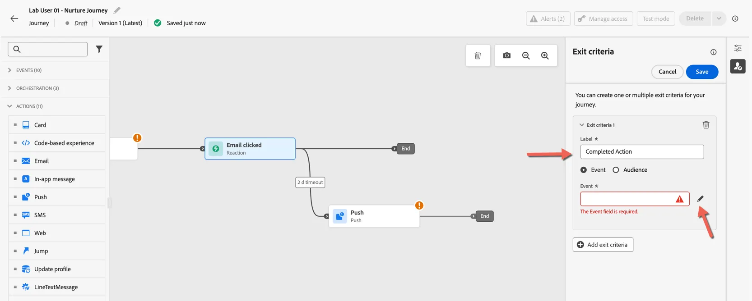Open the Delete button dropdown arrow

[x=719, y=18]
